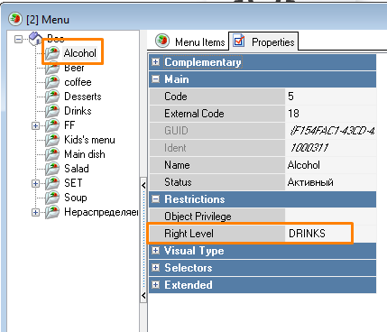Click the Desserts folder icon
This screenshot has width=387, height=332.
[52, 97]
